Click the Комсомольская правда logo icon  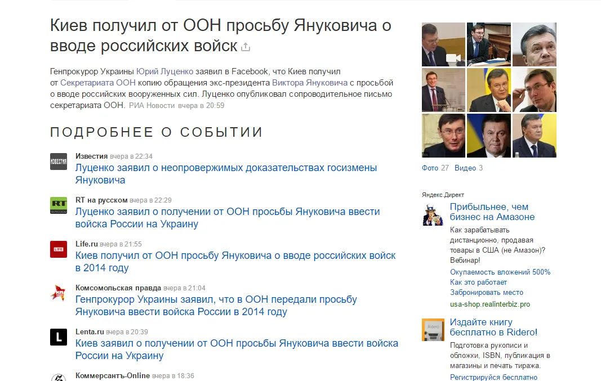coord(59,293)
